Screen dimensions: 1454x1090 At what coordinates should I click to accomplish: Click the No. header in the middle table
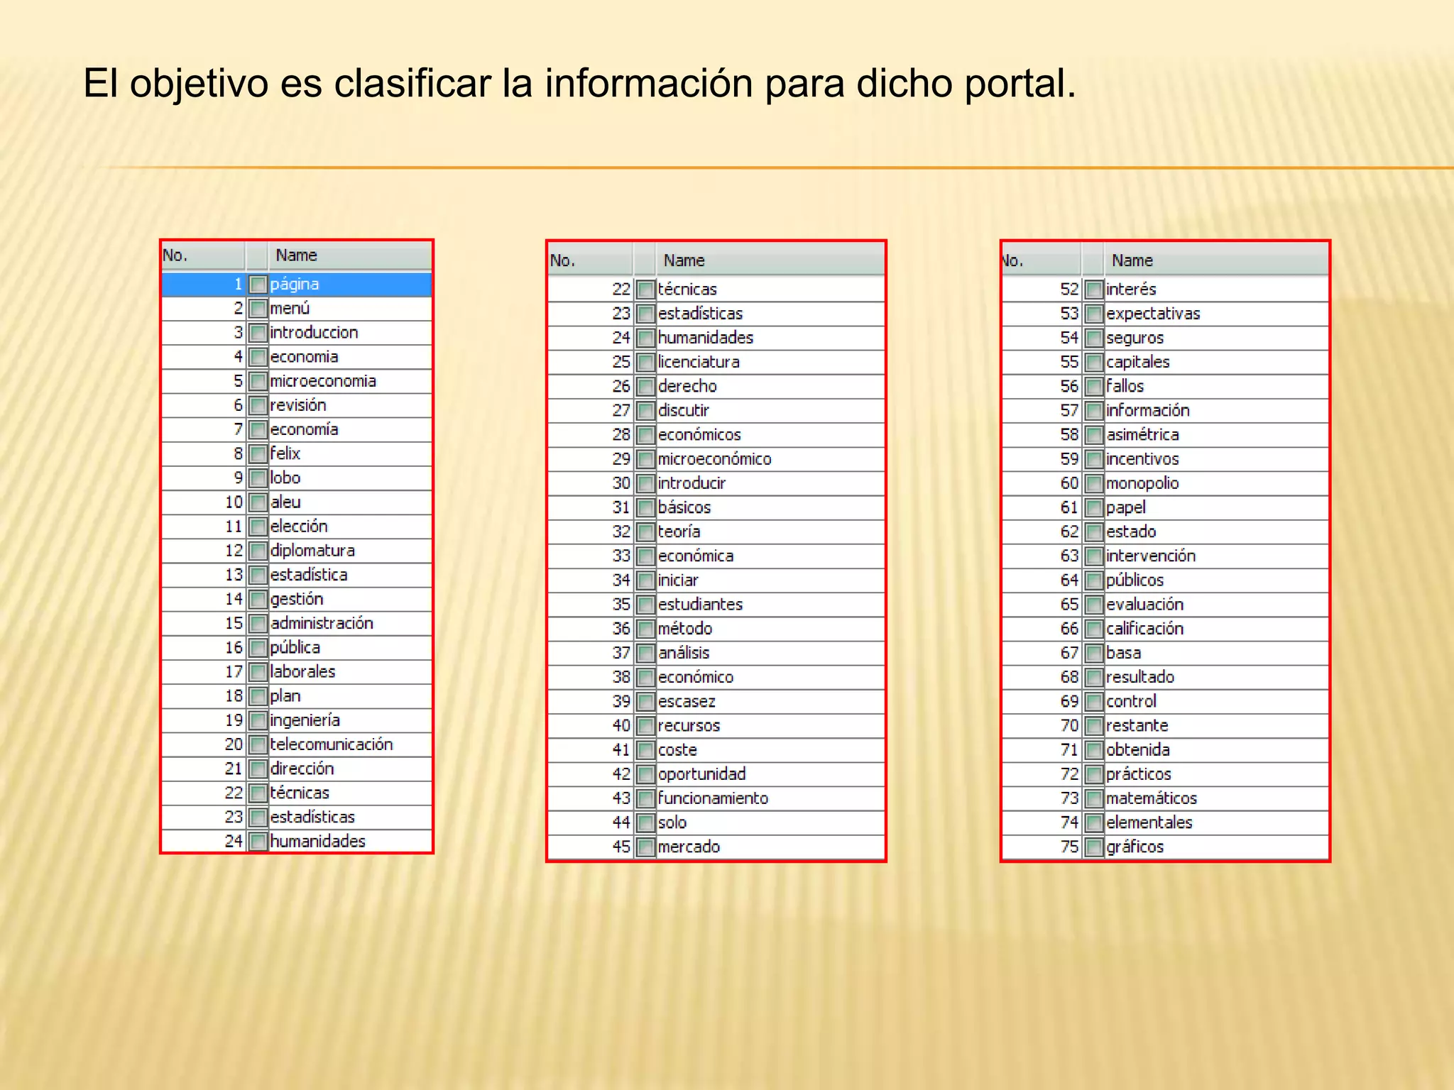(562, 260)
